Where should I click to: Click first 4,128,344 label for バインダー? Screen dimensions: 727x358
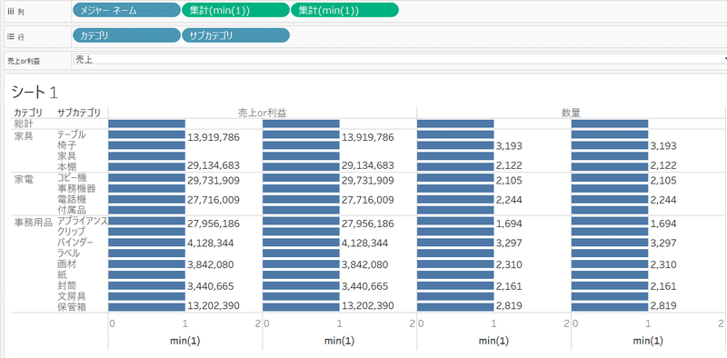[211, 243]
